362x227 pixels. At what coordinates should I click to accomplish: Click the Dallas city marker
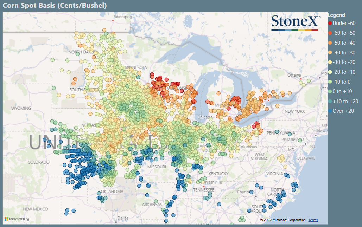(116, 222)
